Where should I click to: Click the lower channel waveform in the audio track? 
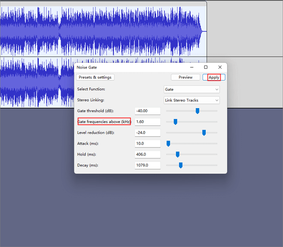[x=37, y=82]
